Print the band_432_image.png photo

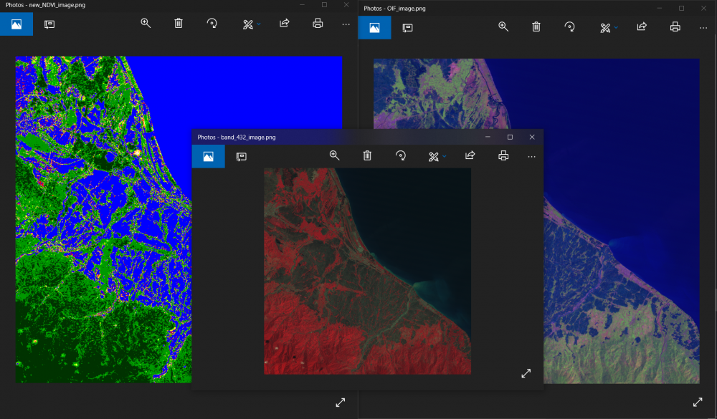[503, 155]
